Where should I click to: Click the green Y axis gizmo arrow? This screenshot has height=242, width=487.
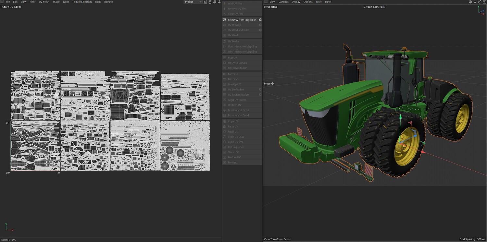click(x=400, y=116)
